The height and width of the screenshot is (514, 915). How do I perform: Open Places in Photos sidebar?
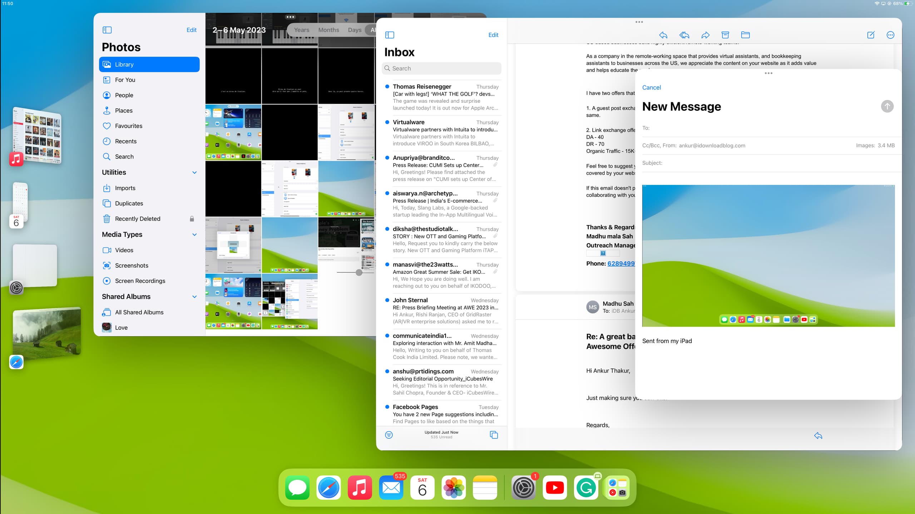tap(149, 111)
